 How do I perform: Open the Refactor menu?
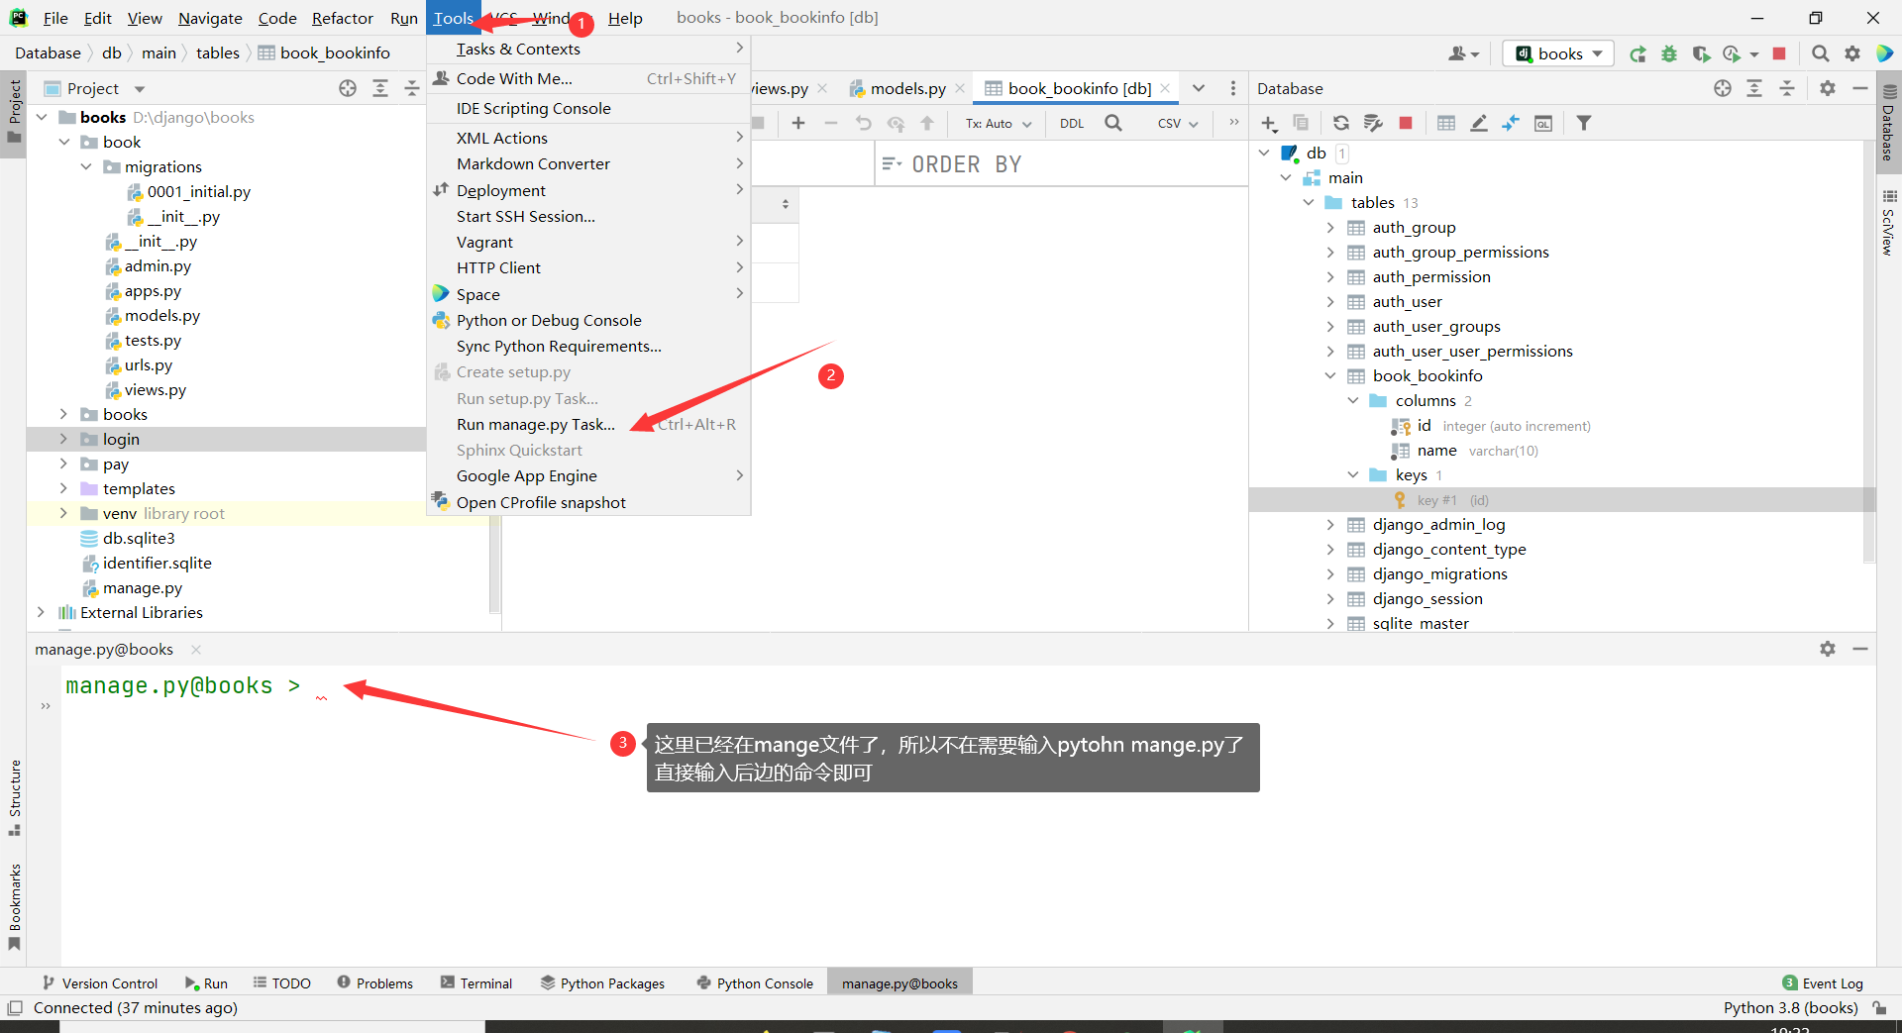click(x=342, y=18)
